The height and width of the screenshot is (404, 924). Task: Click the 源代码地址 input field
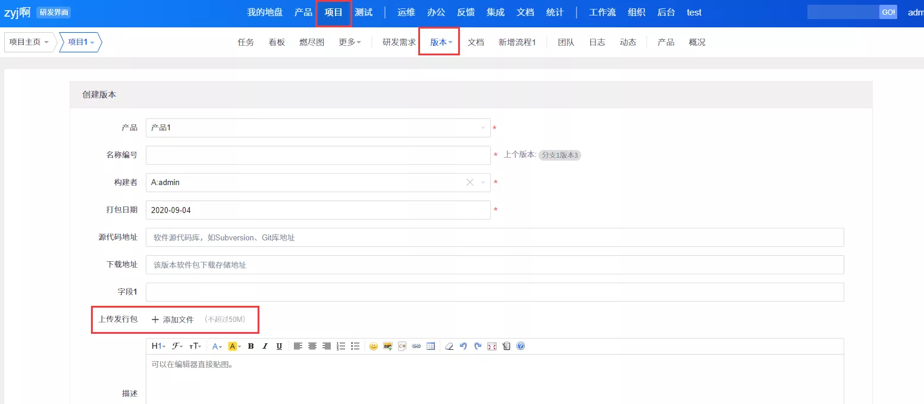point(495,237)
